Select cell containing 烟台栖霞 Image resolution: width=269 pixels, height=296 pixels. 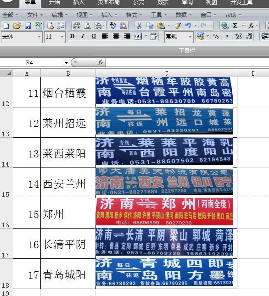pyautogui.click(x=68, y=92)
